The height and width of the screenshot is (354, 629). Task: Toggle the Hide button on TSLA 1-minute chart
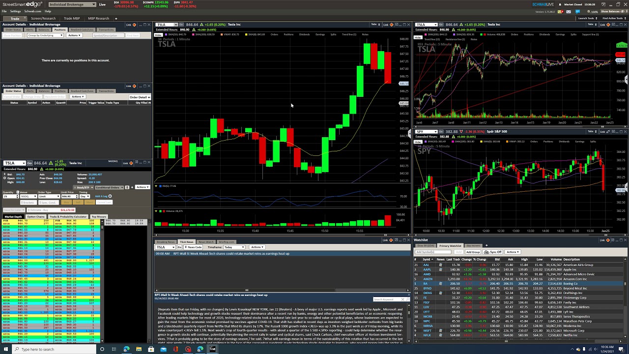[x=158, y=34]
